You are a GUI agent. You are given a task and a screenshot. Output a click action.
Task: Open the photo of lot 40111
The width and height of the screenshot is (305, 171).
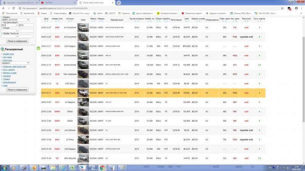[83, 65]
